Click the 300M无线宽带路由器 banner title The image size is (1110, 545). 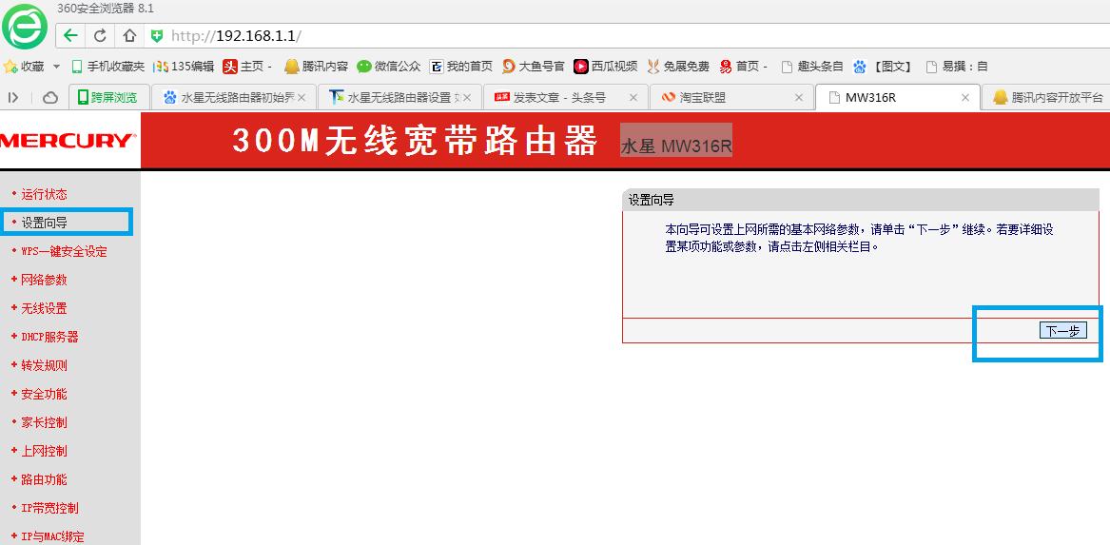tap(415, 140)
